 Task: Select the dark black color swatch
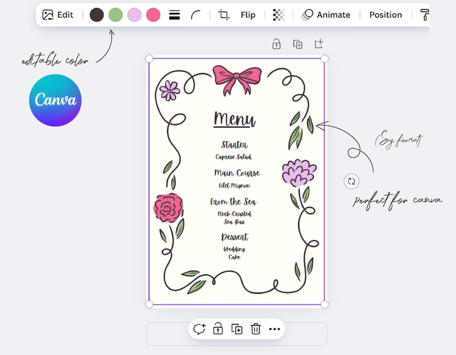(x=96, y=15)
